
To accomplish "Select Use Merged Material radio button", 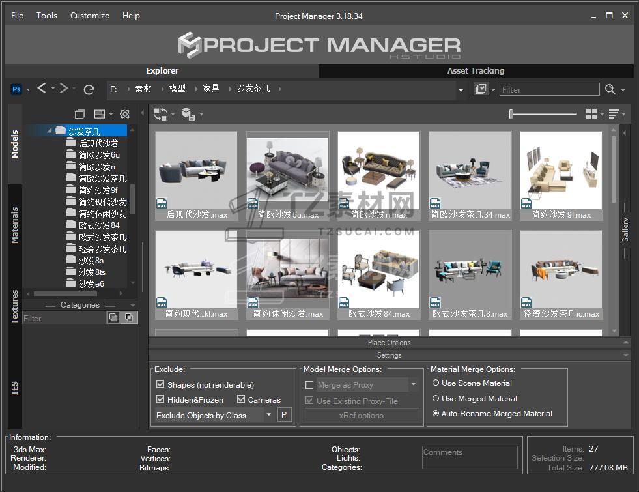I will point(436,398).
